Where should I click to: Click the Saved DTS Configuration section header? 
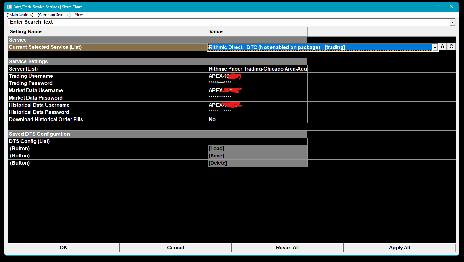pyautogui.click(x=157, y=134)
